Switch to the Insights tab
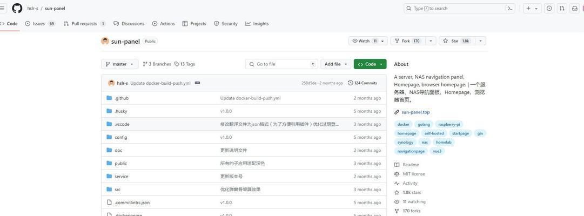584x216 pixels. [x=257, y=23]
